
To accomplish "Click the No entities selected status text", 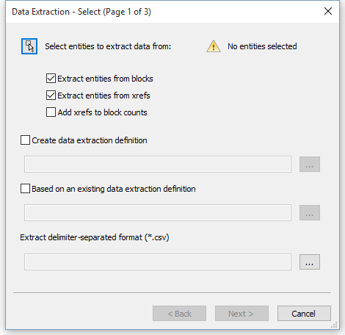I will coord(262,46).
